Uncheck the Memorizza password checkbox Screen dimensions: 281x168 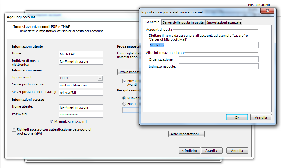click(52, 122)
